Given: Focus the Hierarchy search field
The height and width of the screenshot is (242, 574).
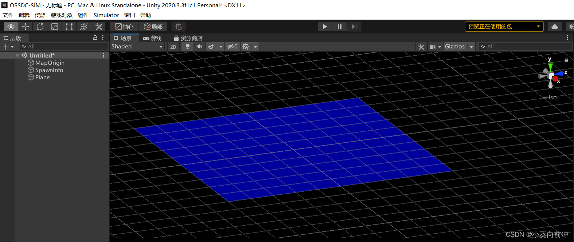Looking at the screenshot, I should pos(64,47).
